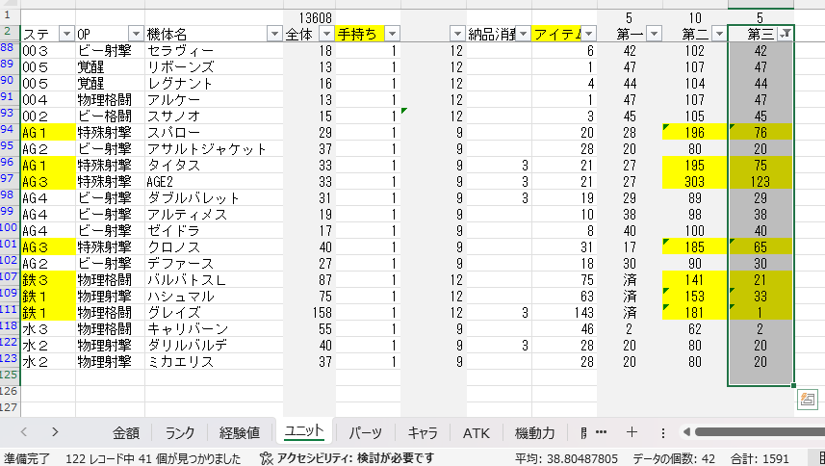Image resolution: width=825 pixels, height=466 pixels.
Task: Select the cell ミカエリス
Action: 214,361
